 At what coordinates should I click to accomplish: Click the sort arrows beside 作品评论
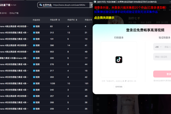76,20
